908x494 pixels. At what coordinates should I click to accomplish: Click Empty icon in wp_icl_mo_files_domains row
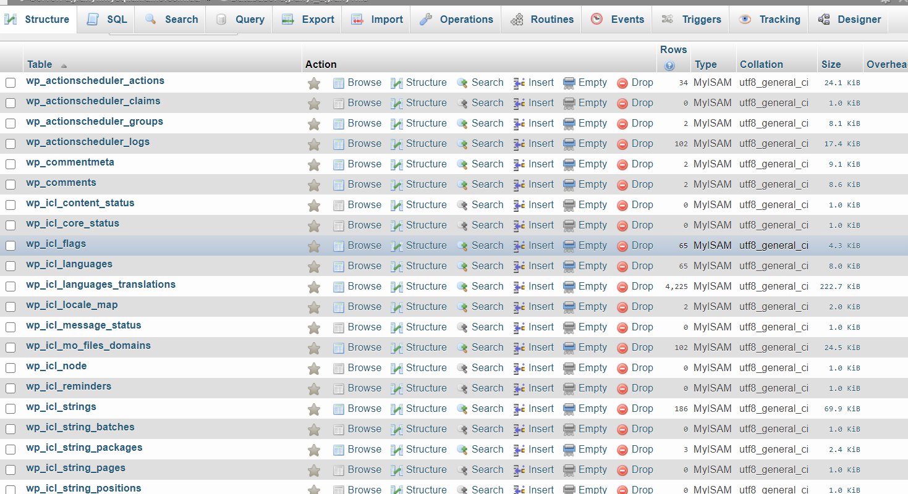coord(569,348)
